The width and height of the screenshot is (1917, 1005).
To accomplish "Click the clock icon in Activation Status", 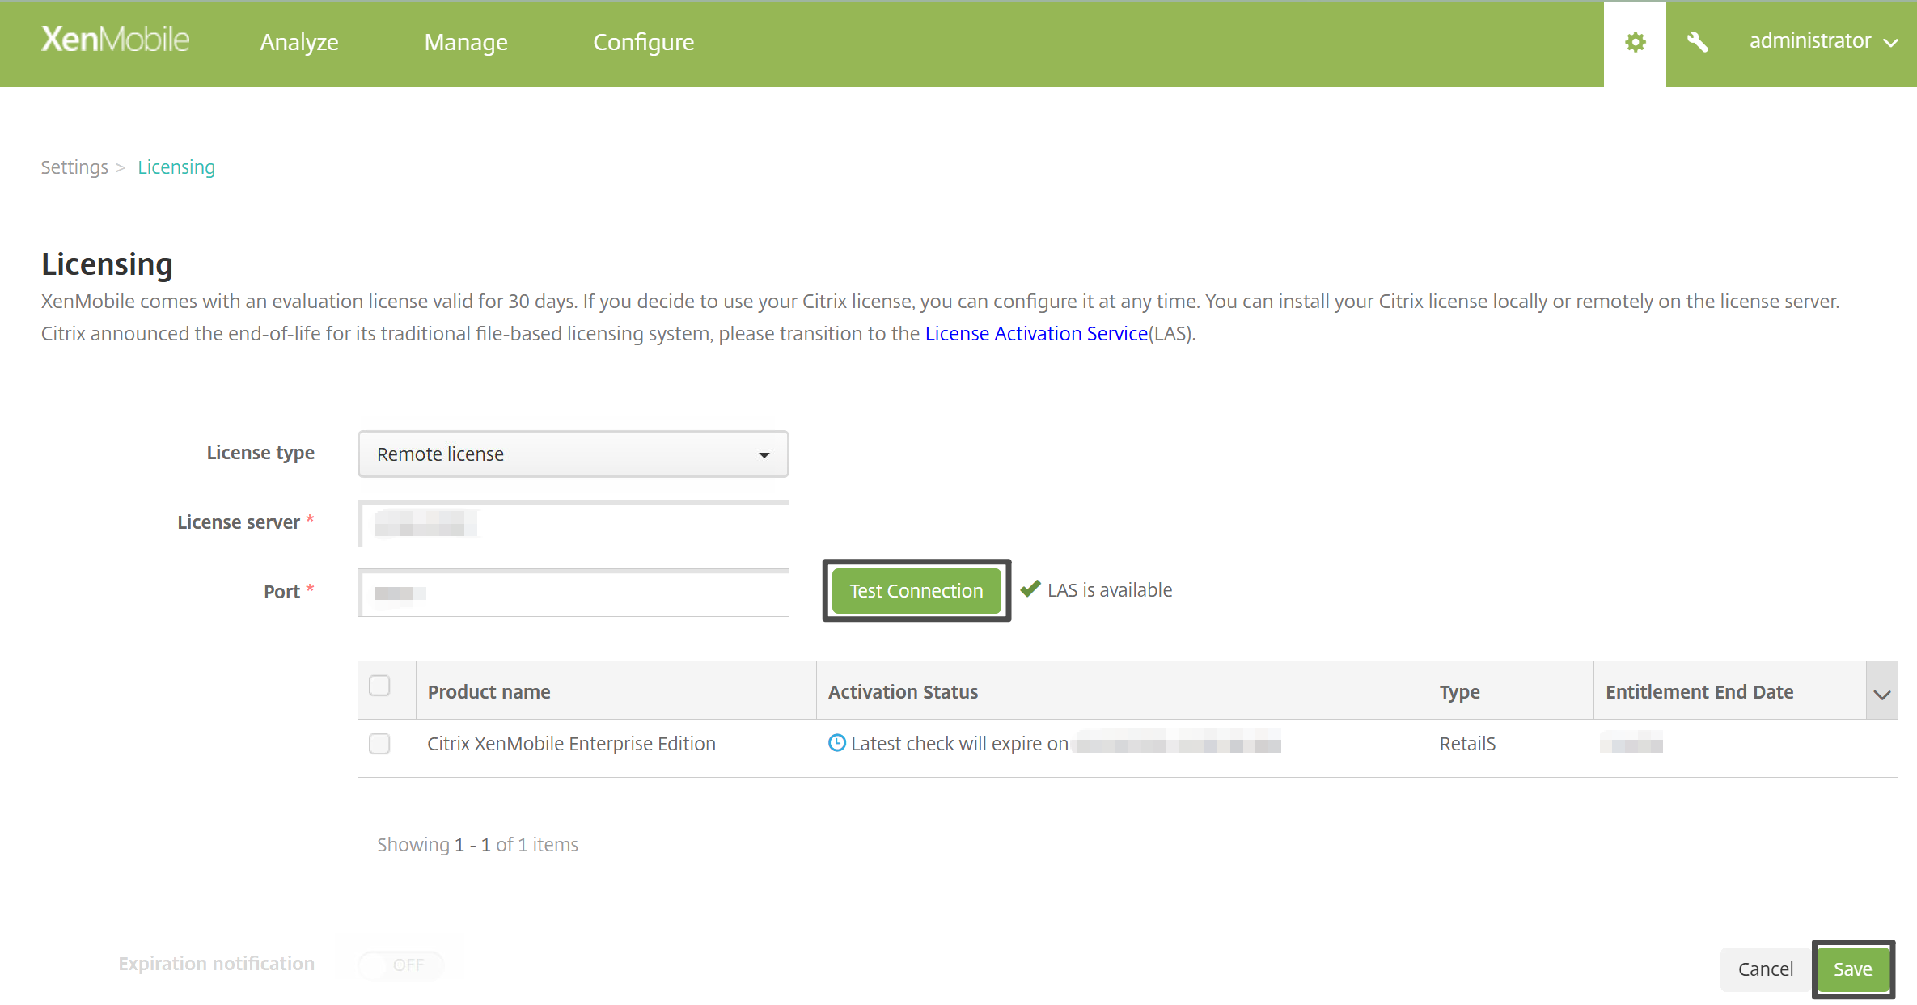I will click(x=836, y=742).
